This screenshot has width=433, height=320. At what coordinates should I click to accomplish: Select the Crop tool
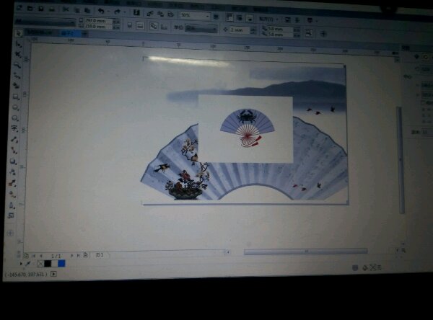tap(18, 54)
